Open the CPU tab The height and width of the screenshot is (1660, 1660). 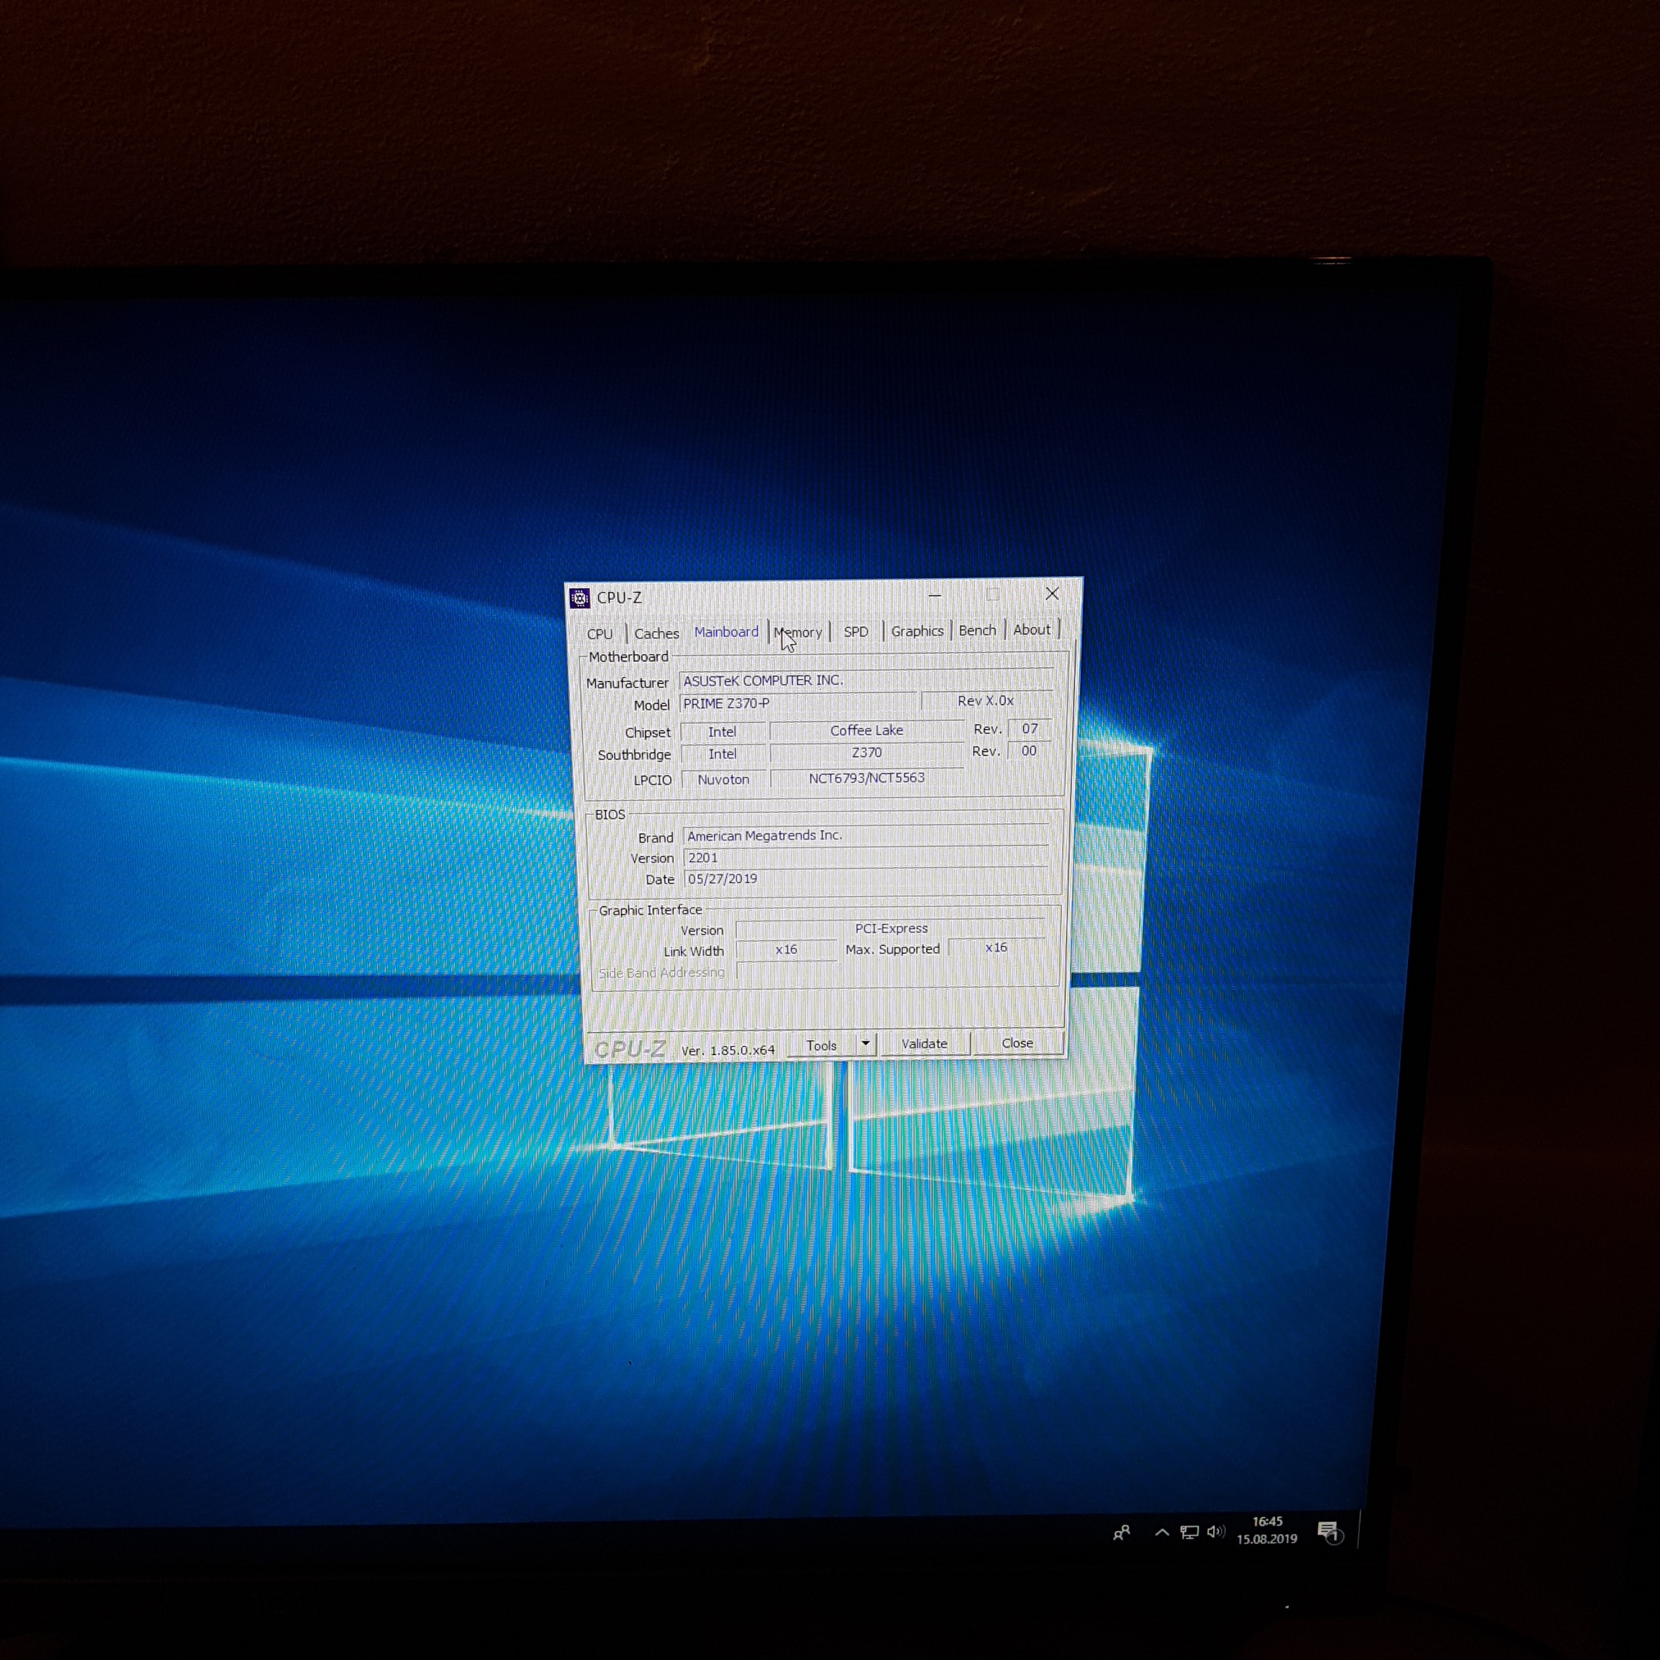click(599, 633)
